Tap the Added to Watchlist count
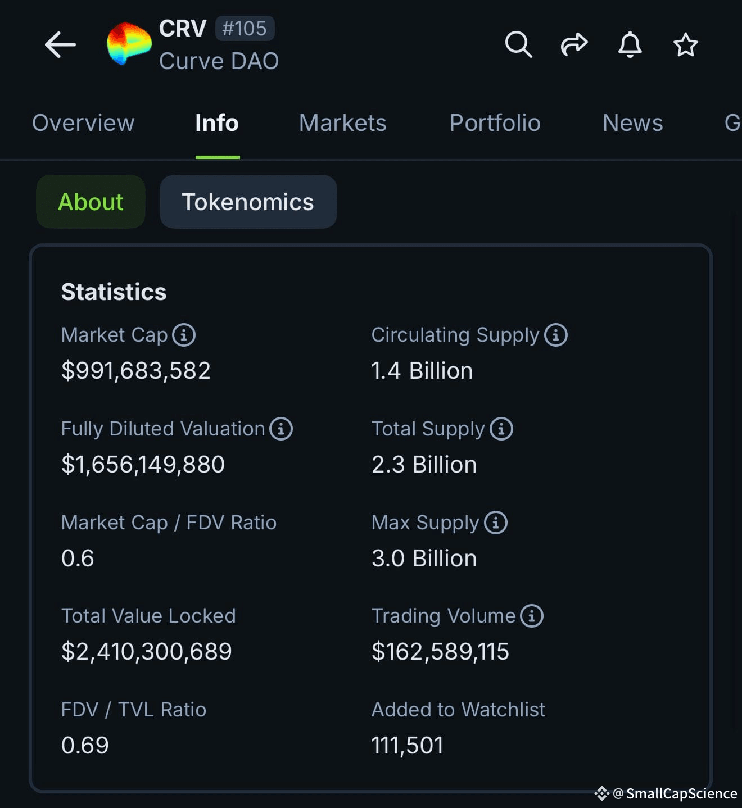The image size is (742, 808). pos(408,746)
